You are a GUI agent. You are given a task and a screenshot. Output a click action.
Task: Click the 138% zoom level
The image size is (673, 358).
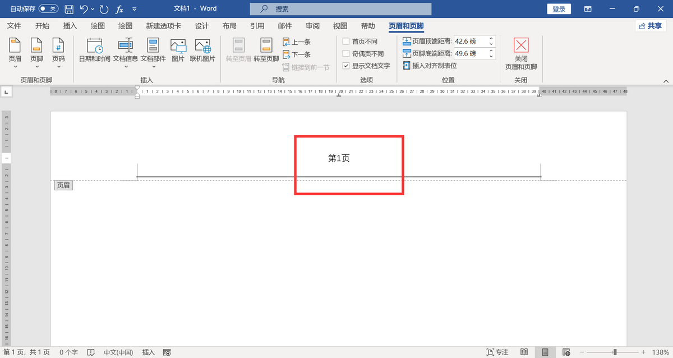tap(661, 352)
